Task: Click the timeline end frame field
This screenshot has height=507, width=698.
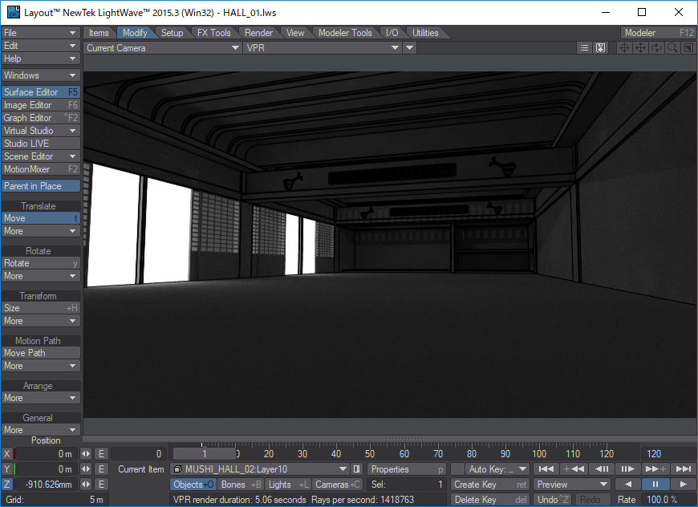Action: click(668, 453)
